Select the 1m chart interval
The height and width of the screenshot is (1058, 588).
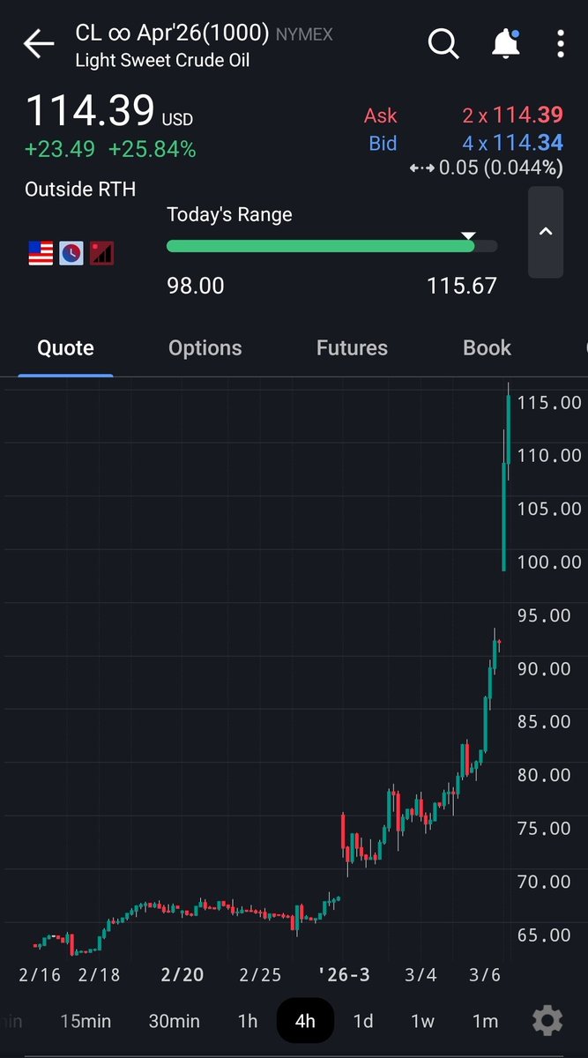(485, 1021)
